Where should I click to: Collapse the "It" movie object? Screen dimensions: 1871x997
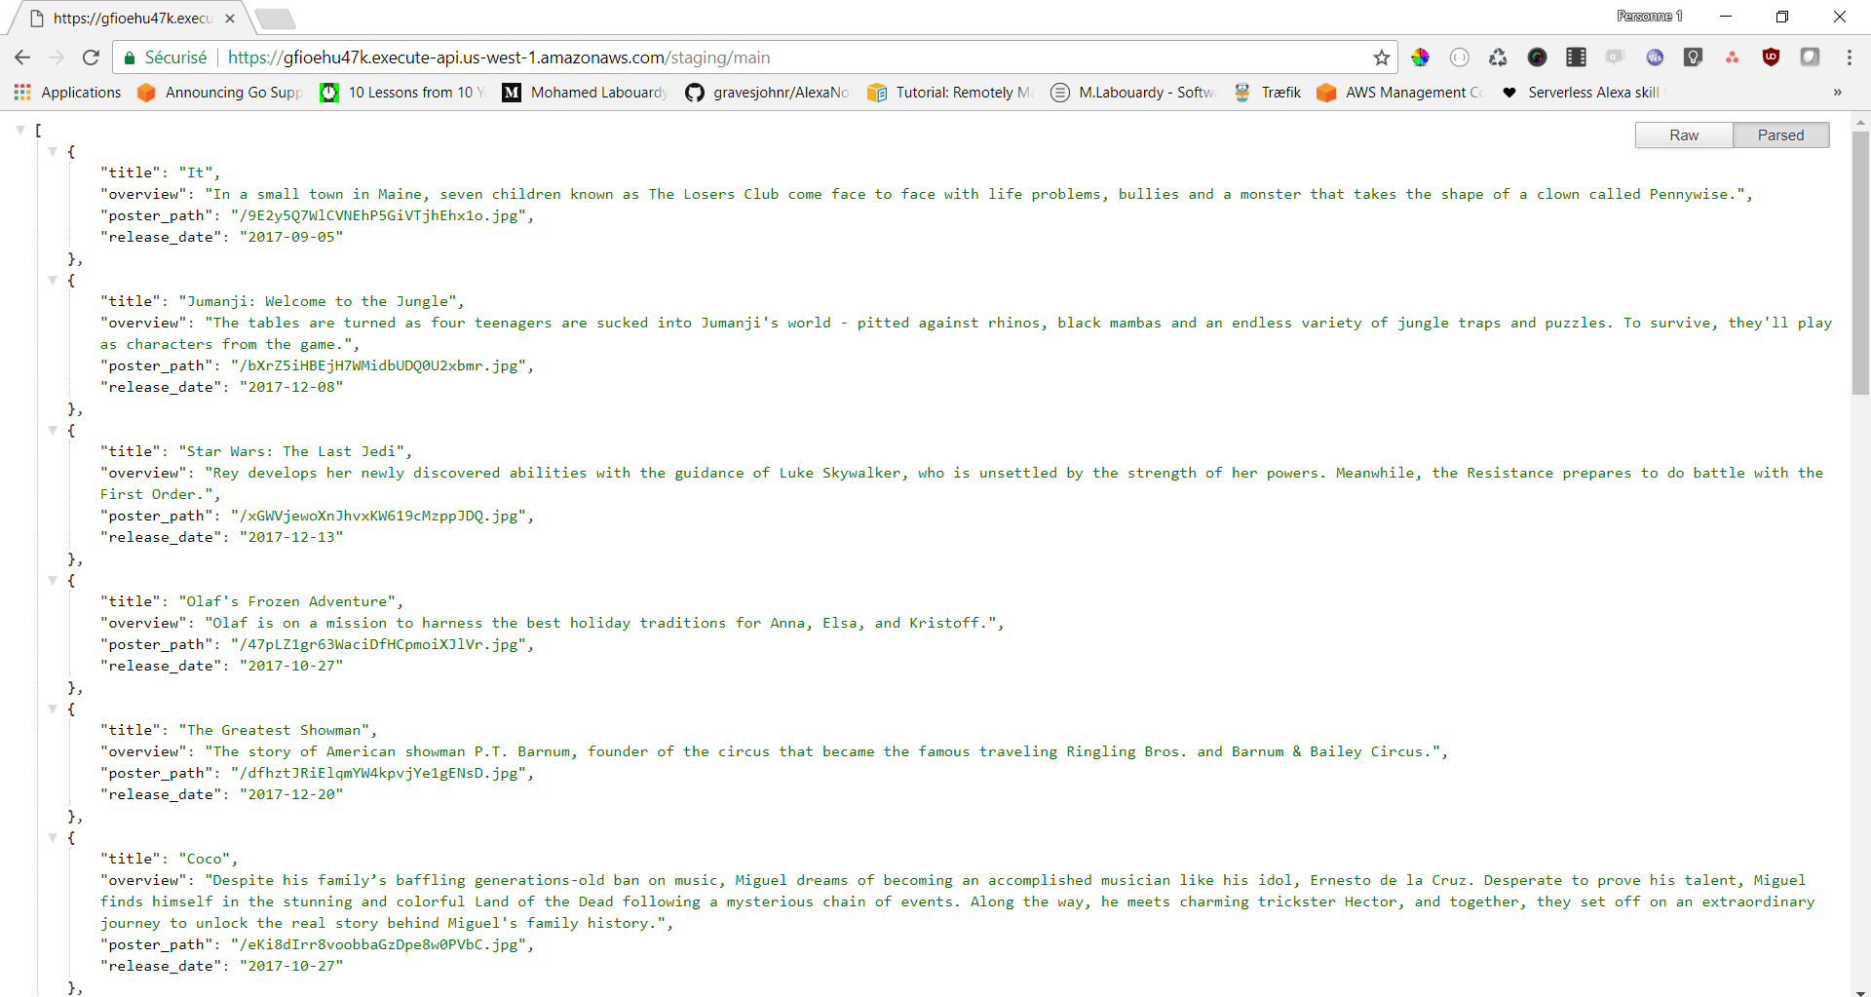[53, 151]
